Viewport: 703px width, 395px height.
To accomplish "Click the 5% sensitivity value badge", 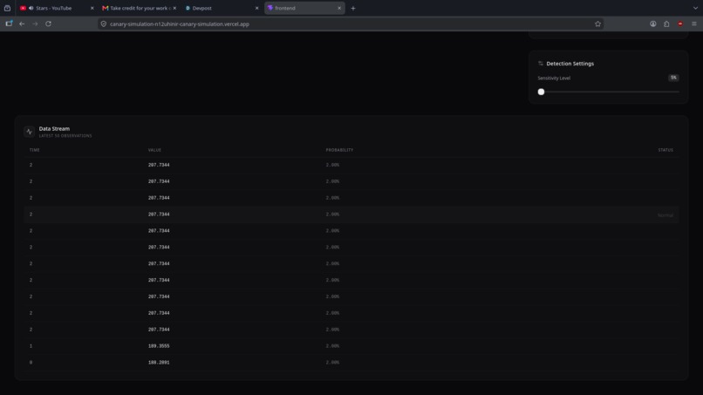I will (x=673, y=78).
